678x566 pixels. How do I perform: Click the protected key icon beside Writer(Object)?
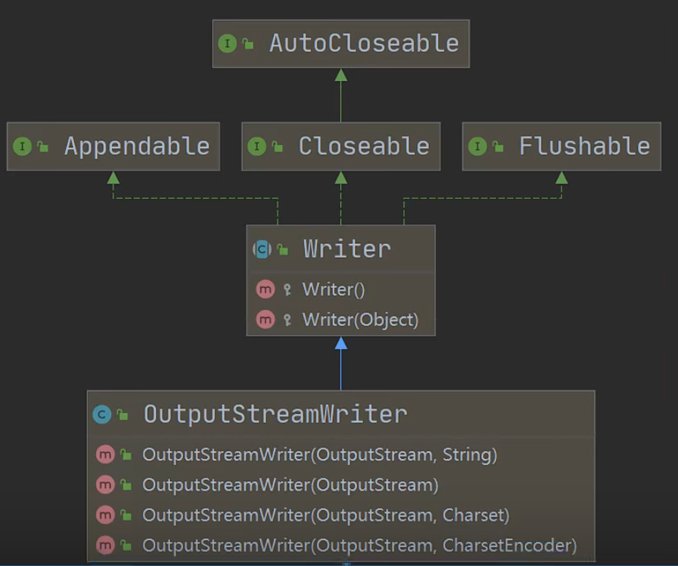(287, 320)
